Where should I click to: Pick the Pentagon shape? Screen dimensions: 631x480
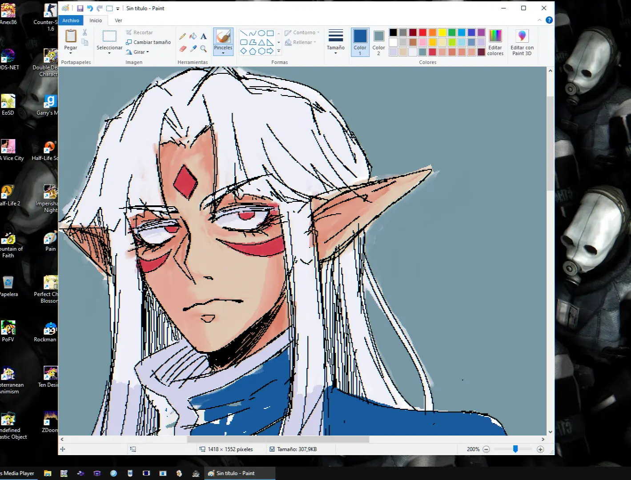pyautogui.click(x=253, y=51)
